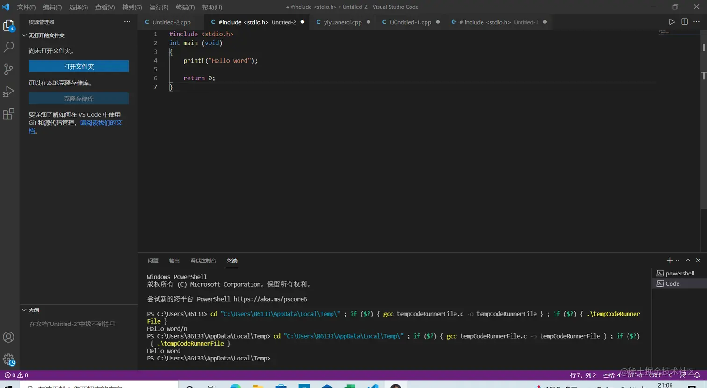
Task: Open the Manage gear icon
Action: 8,360
